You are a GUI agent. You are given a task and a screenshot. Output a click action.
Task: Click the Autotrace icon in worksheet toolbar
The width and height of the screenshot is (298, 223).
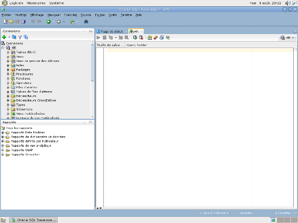click(121, 37)
